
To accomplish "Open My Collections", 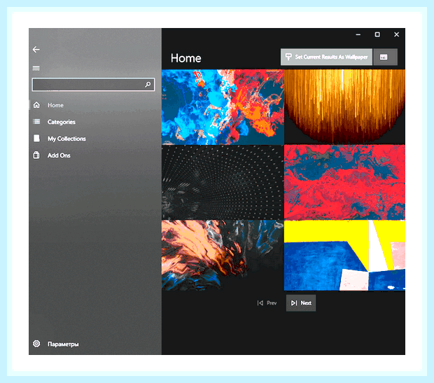I will point(66,139).
